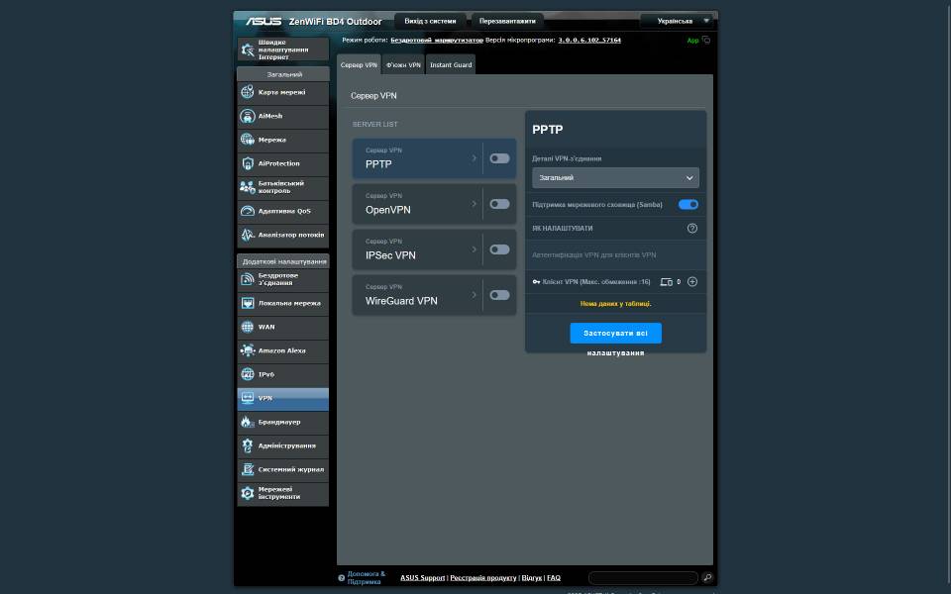
Task: Open the Amazon Alexa sidebar icon
Action: pos(248,350)
